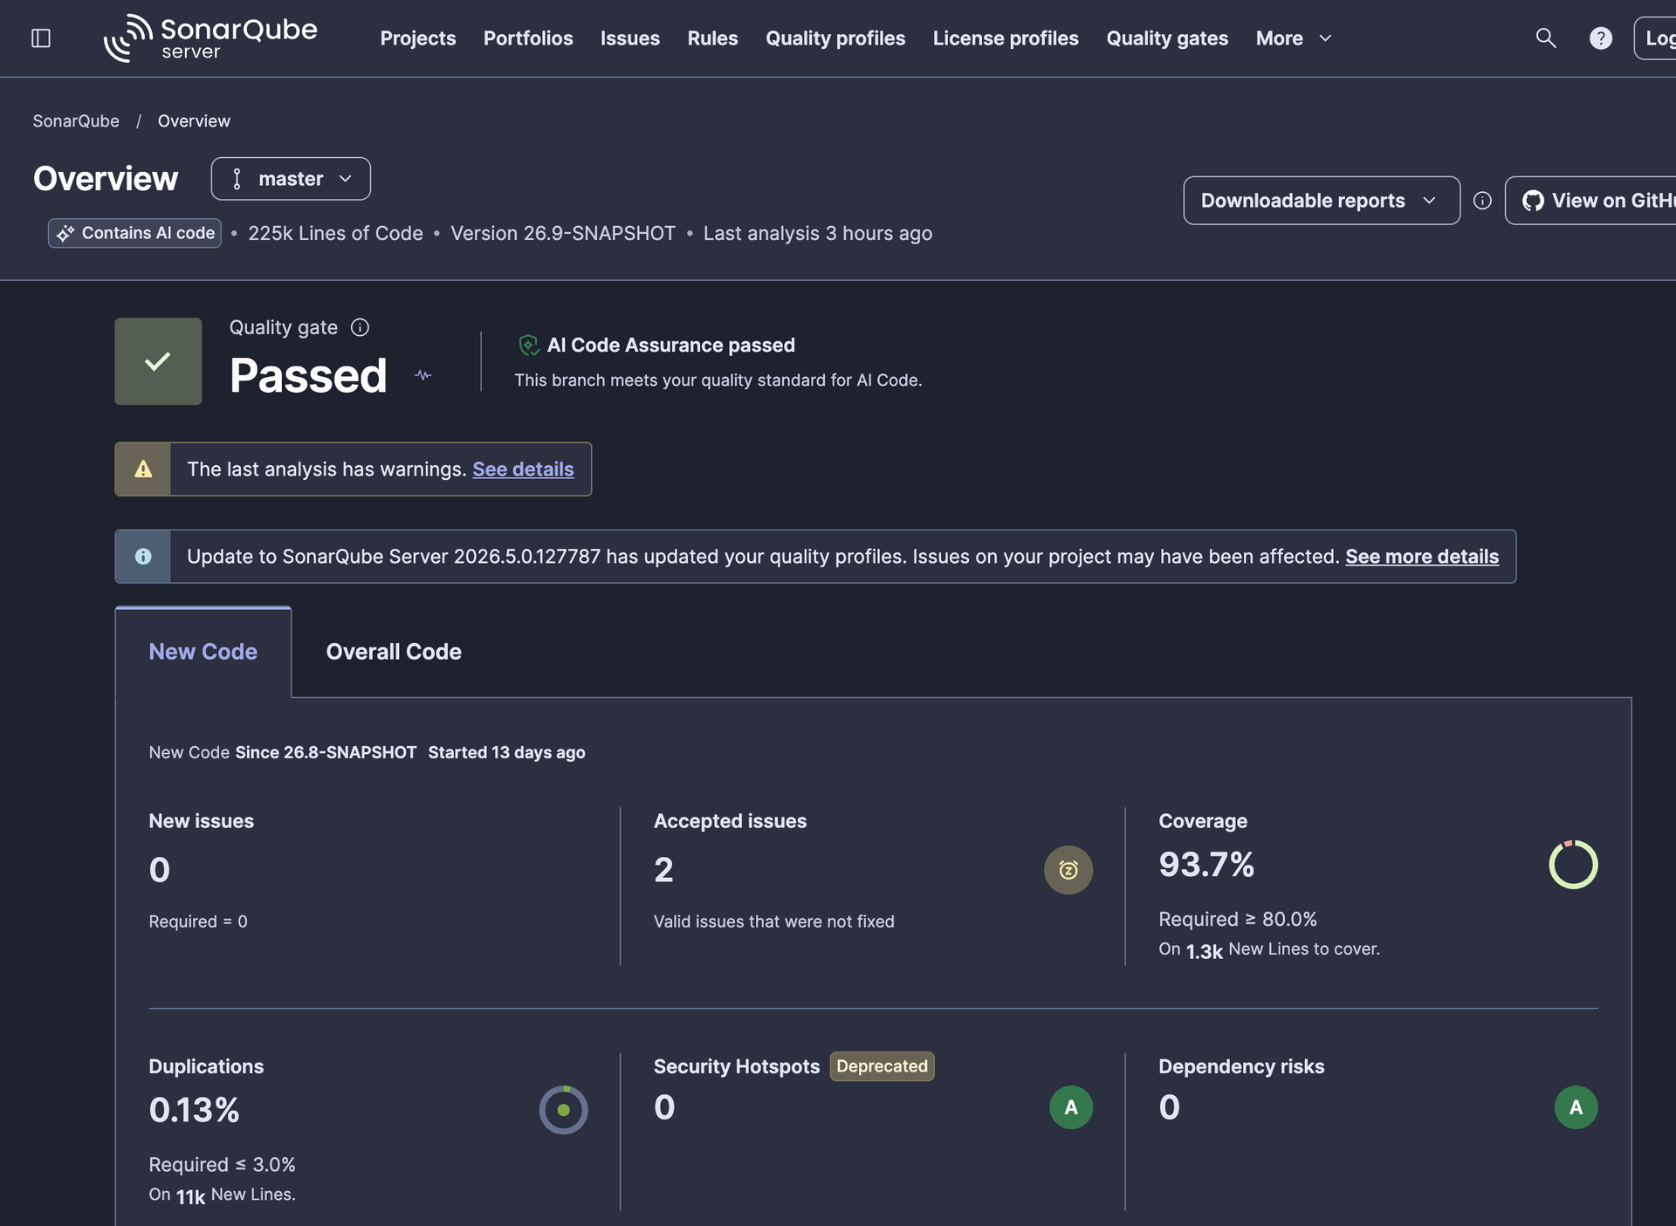Click the info icon beside Quality gate
This screenshot has height=1226, width=1676.
click(x=360, y=327)
